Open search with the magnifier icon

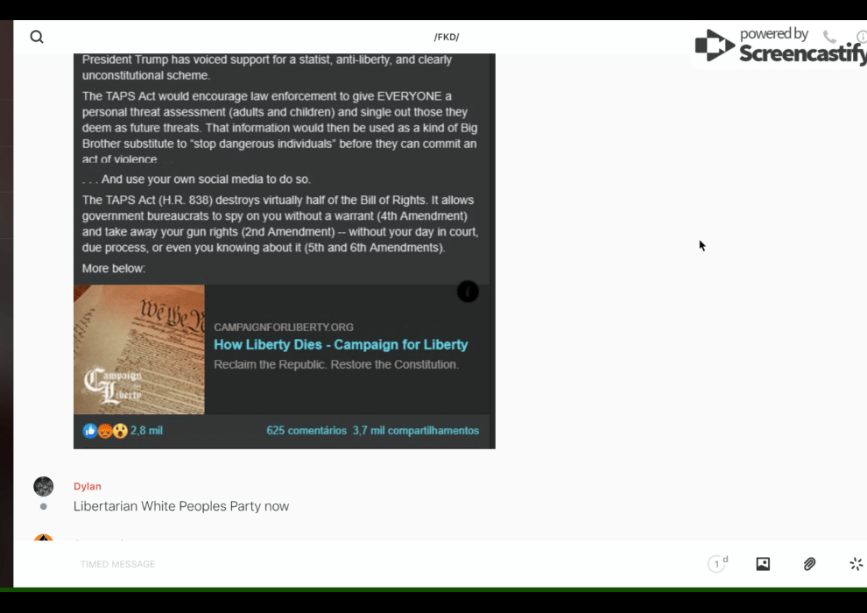(x=37, y=37)
